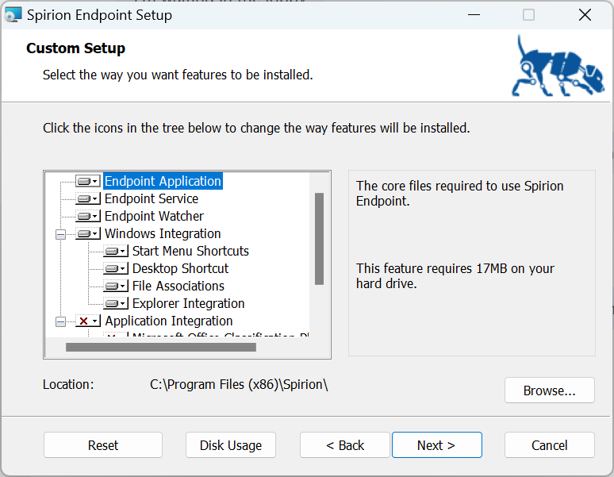Click the red X icon for Application Integration
The height and width of the screenshot is (477, 614).
tap(87, 321)
